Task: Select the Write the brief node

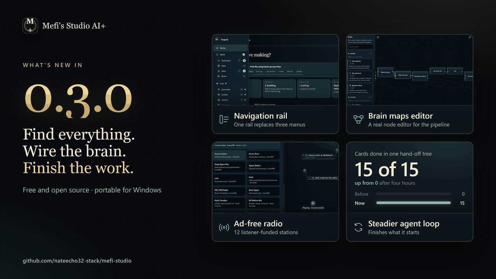Action: point(403,75)
